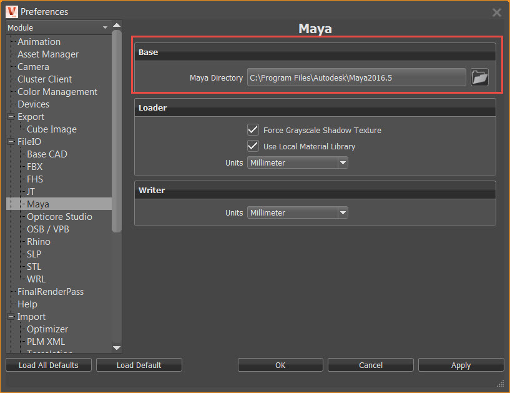Select the Asset Manager module
The height and width of the screenshot is (393, 510).
pyautogui.click(x=47, y=54)
